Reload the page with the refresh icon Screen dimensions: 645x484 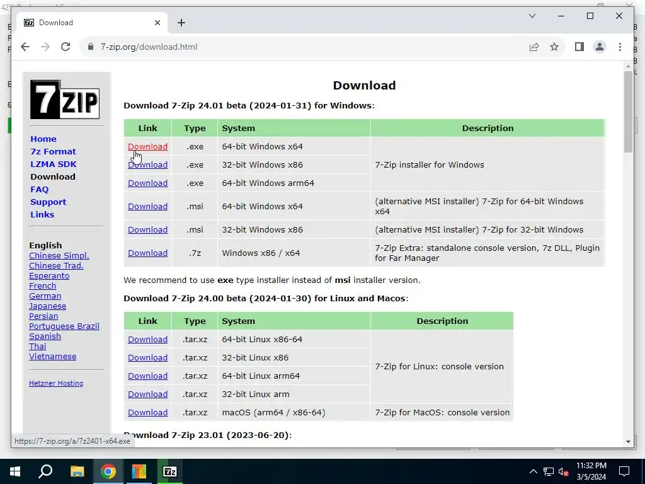coord(66,47)
